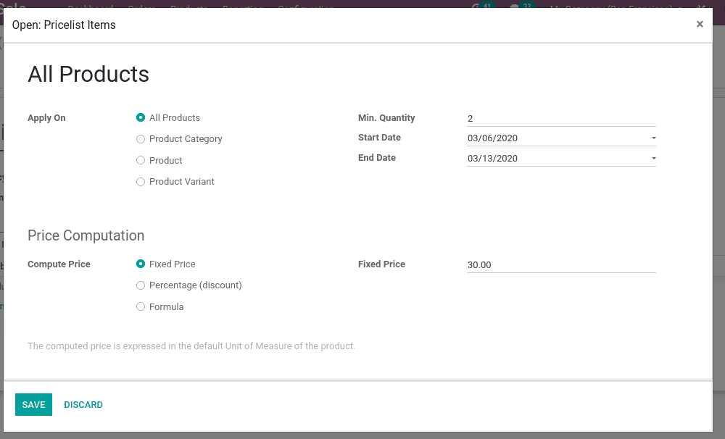Select the Formula compute option

pyautogui.click(x=141, y=307)
